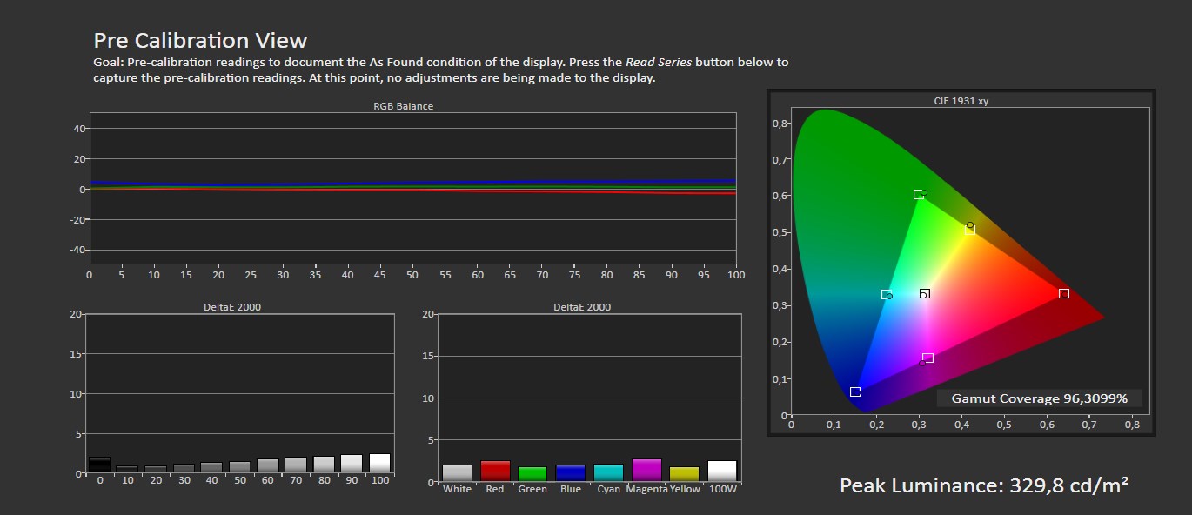Click the red primary target square on CIE diagram
Screen dimensions: 1192x515
[x=1063, y=294]
